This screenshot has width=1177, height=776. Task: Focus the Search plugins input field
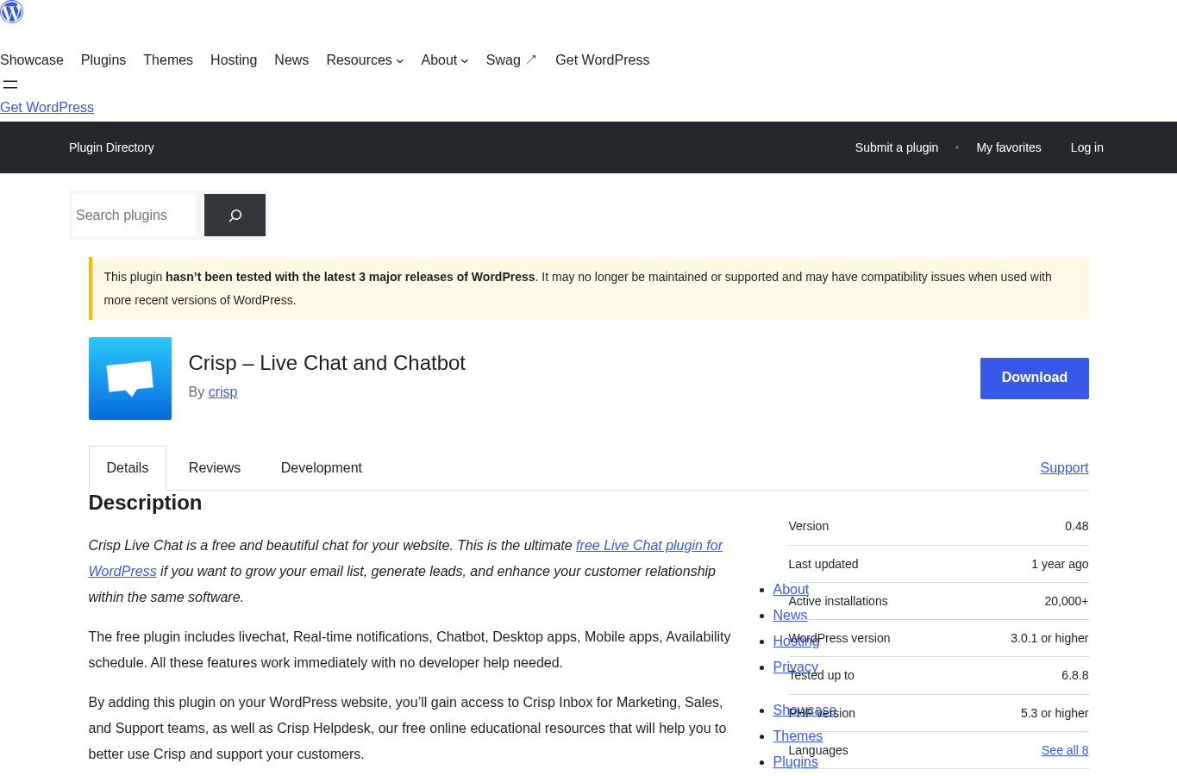[134, 216]
